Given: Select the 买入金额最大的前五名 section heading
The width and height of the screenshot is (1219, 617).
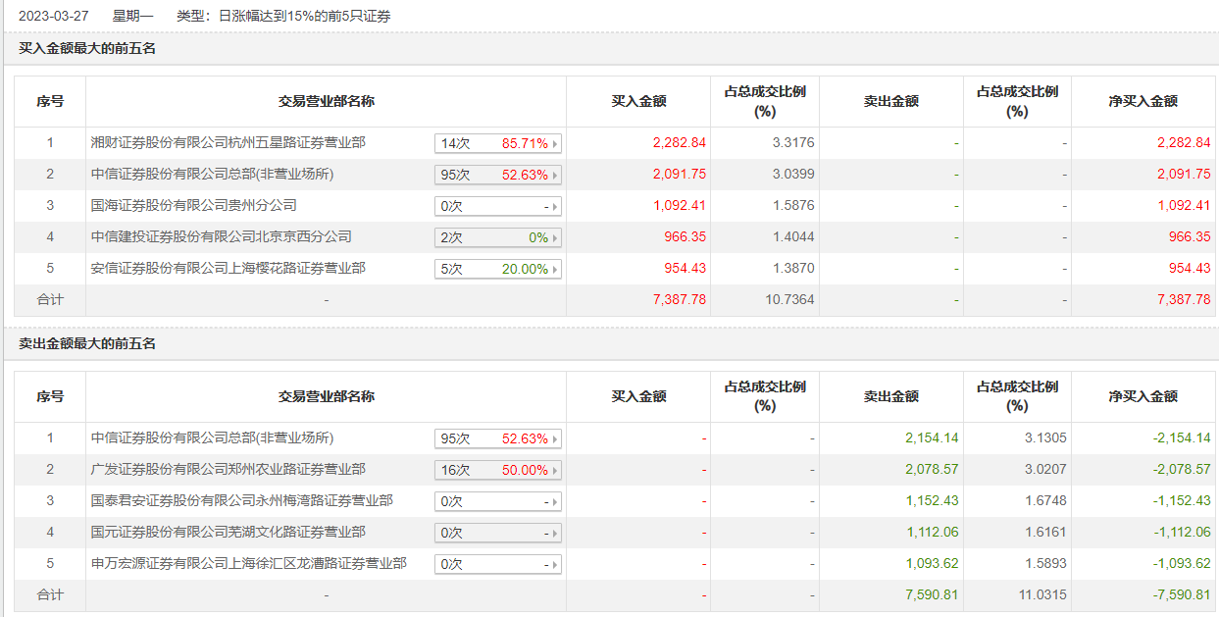Looking at the screenshot, I should pos(87,48).
